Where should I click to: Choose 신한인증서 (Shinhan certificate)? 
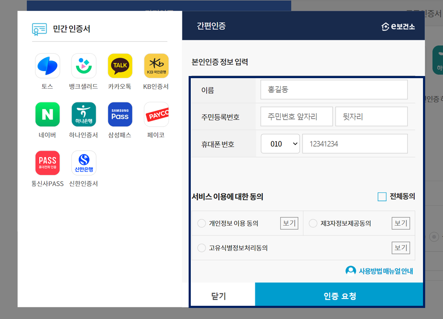point(84,163)
